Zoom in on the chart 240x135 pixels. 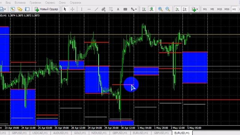[160, 9]
